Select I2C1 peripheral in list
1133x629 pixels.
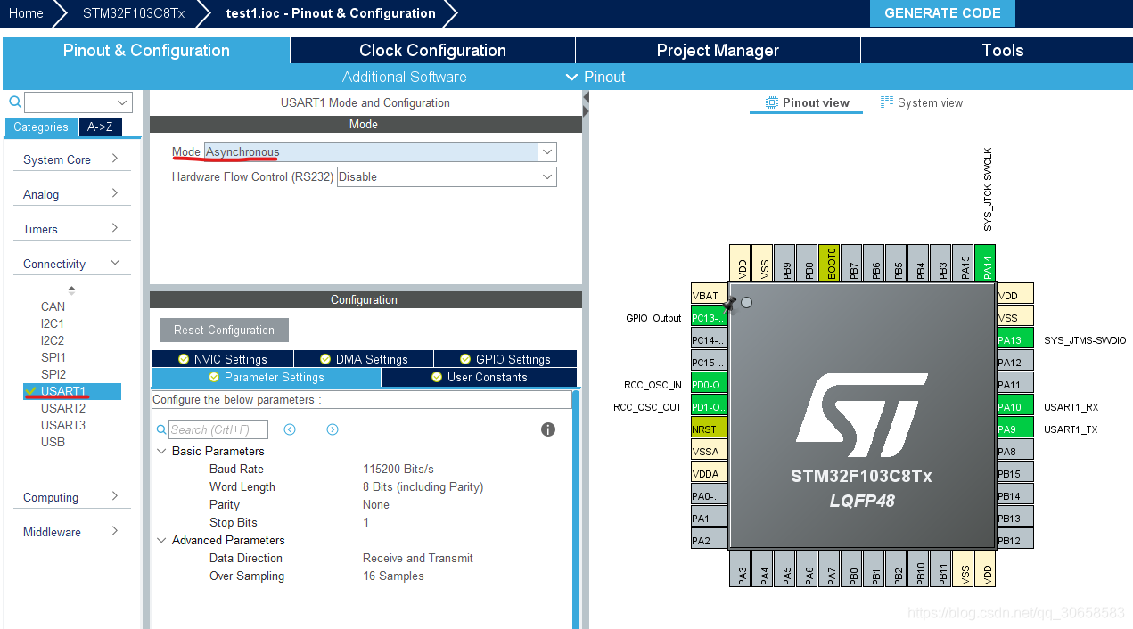coord(52,323)
